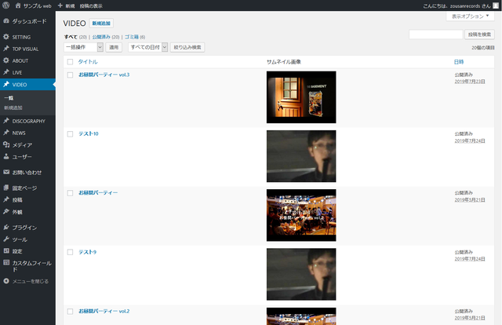502x325 pixels.
Task: Check the box for お昼間パーティー row
Action: (70, 193)
